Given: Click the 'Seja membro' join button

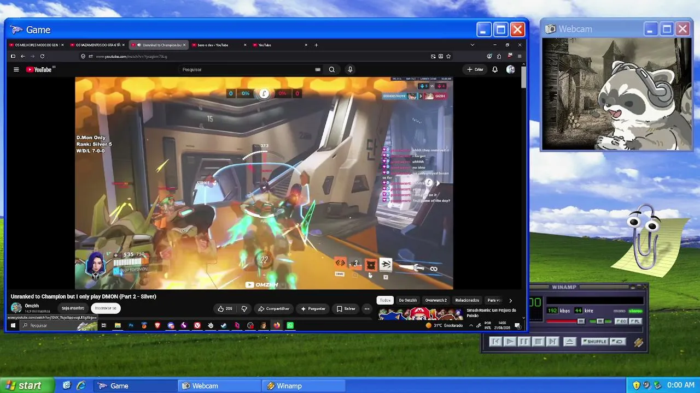Looking at the screenshot, I should pyautogui.click(x=73, y=308).
